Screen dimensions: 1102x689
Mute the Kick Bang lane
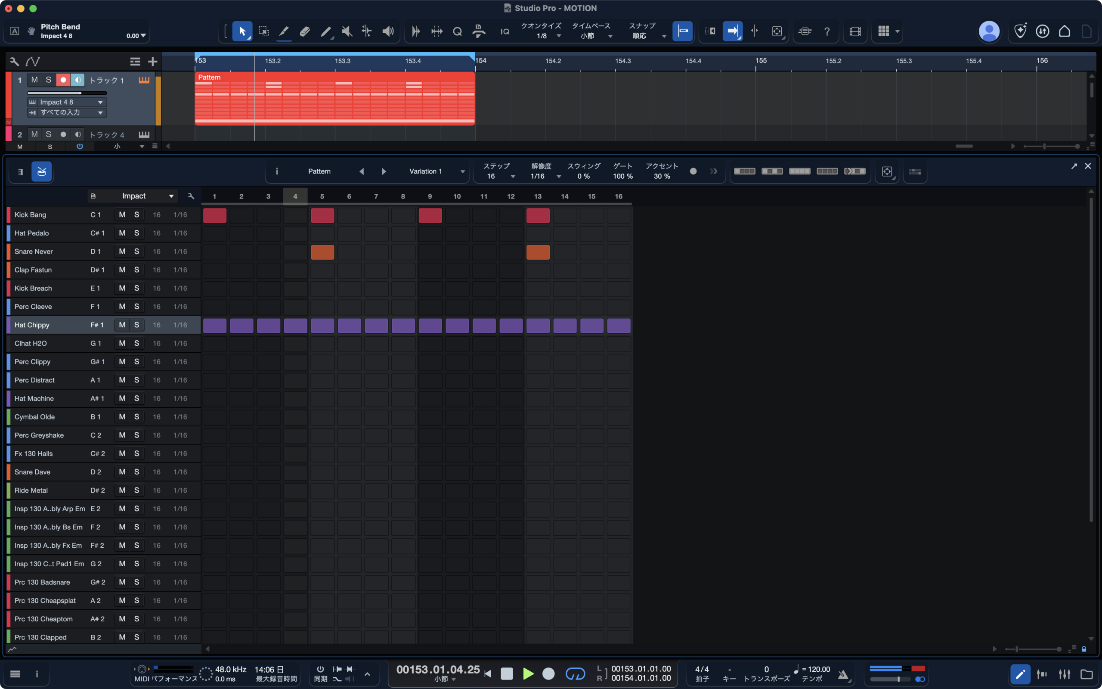pos(122,214)
